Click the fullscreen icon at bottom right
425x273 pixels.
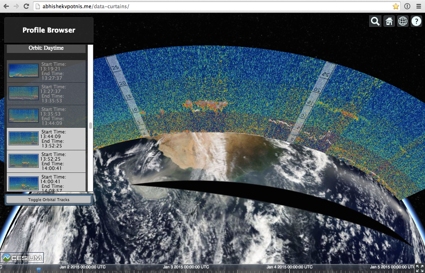coord(420,268)
